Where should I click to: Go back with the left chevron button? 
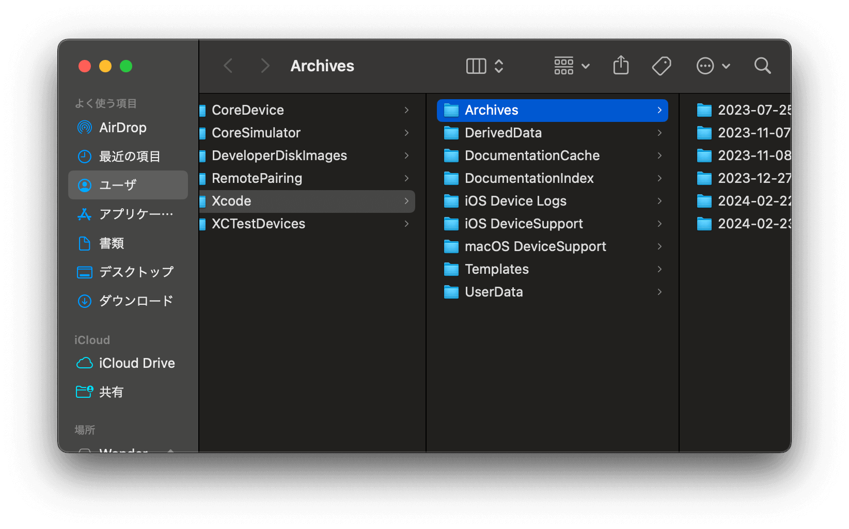[x=228, y=66]
